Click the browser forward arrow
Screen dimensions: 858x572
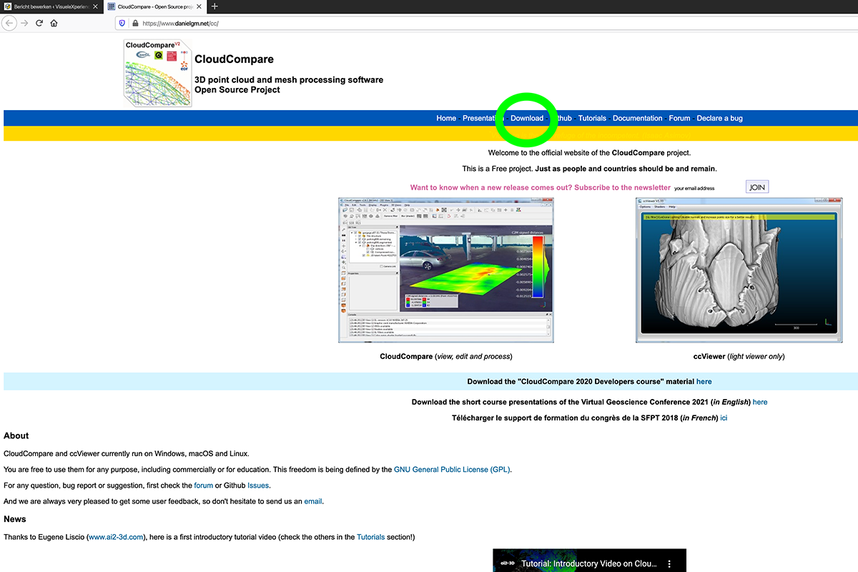24,23
